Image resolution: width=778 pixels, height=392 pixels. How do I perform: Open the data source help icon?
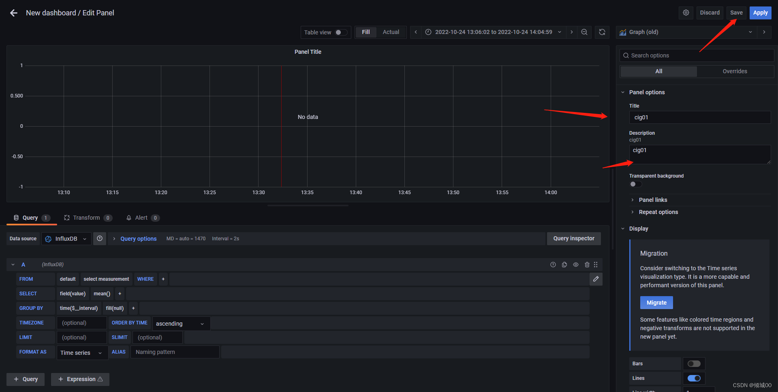[100, 239]
